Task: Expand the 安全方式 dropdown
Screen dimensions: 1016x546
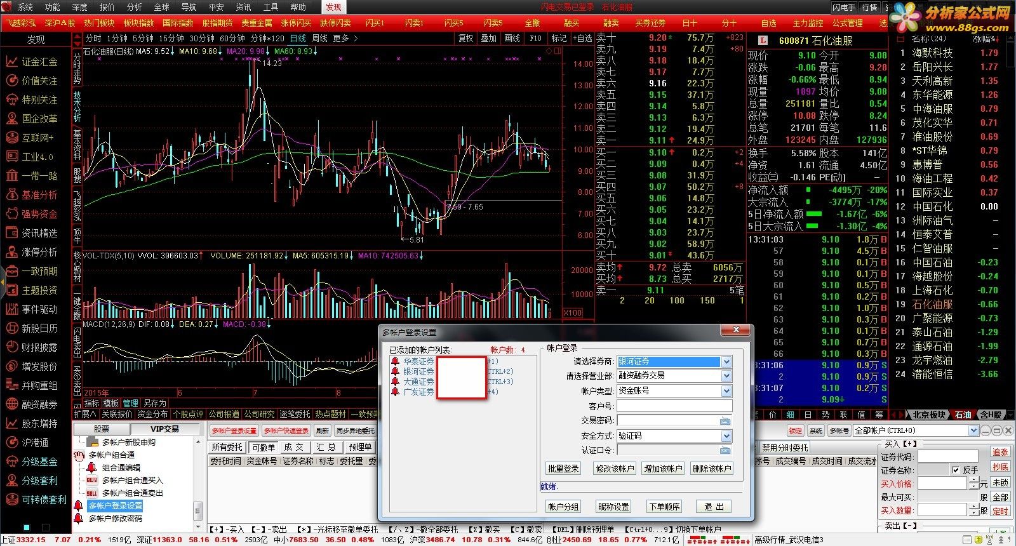Action: [x=726, y=436]
